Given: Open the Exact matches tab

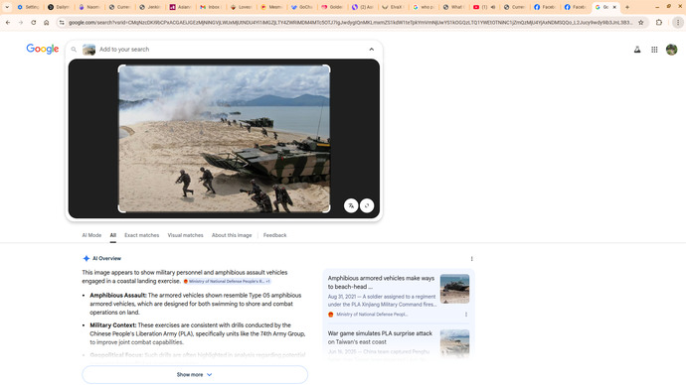Looking at the screenshot, I should point(142,235).
